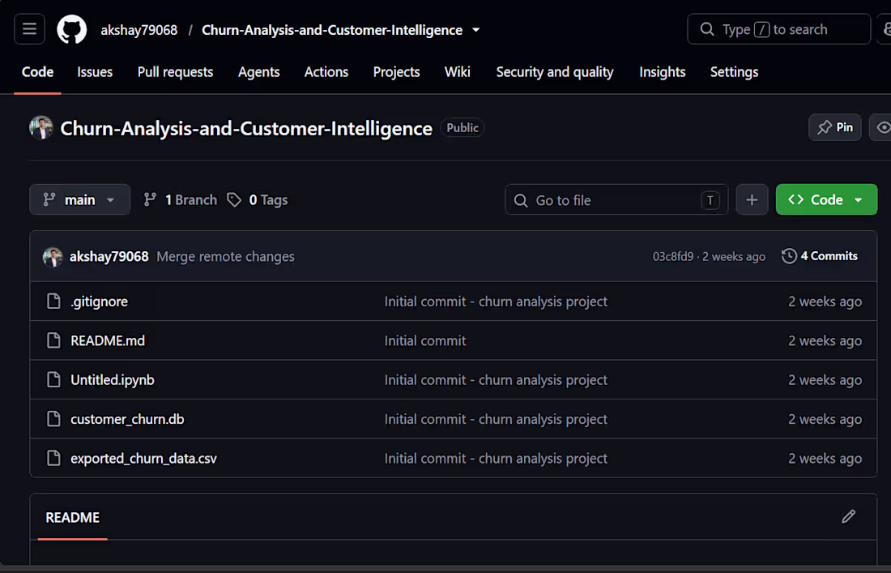Screen dimensions: 891x573
Task: Toggle the watch eye button
Action: pyautogui.click(x=881, y=127)
